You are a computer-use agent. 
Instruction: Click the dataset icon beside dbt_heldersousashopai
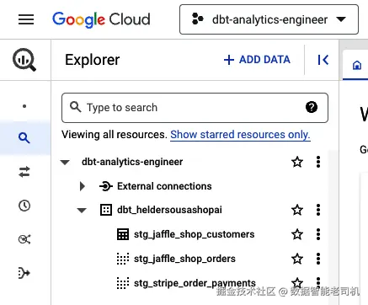[x=106, y=210]
